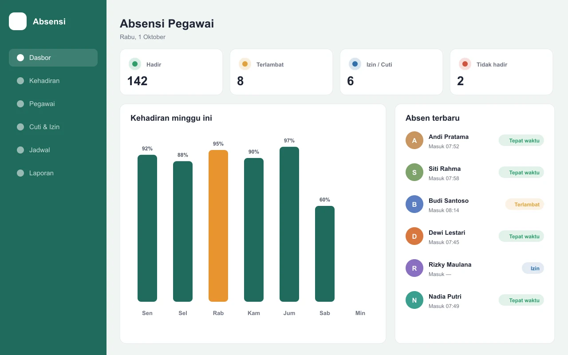Open the Jadwal menu item

click(53, 150)
